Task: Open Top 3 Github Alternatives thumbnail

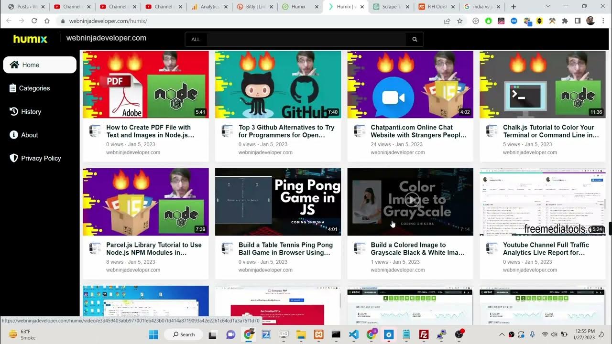Action: pyautogui.click(x=278, y=85)
